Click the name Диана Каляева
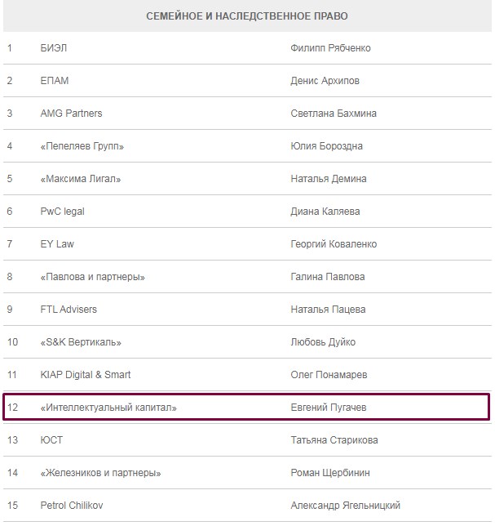Screen dimensions: 495x526 (326, 212)
